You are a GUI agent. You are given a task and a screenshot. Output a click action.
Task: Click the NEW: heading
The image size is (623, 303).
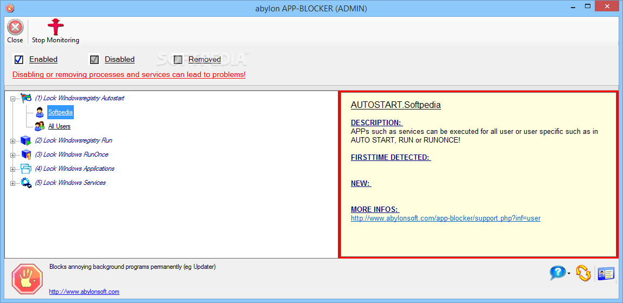(x=361, y=184)
